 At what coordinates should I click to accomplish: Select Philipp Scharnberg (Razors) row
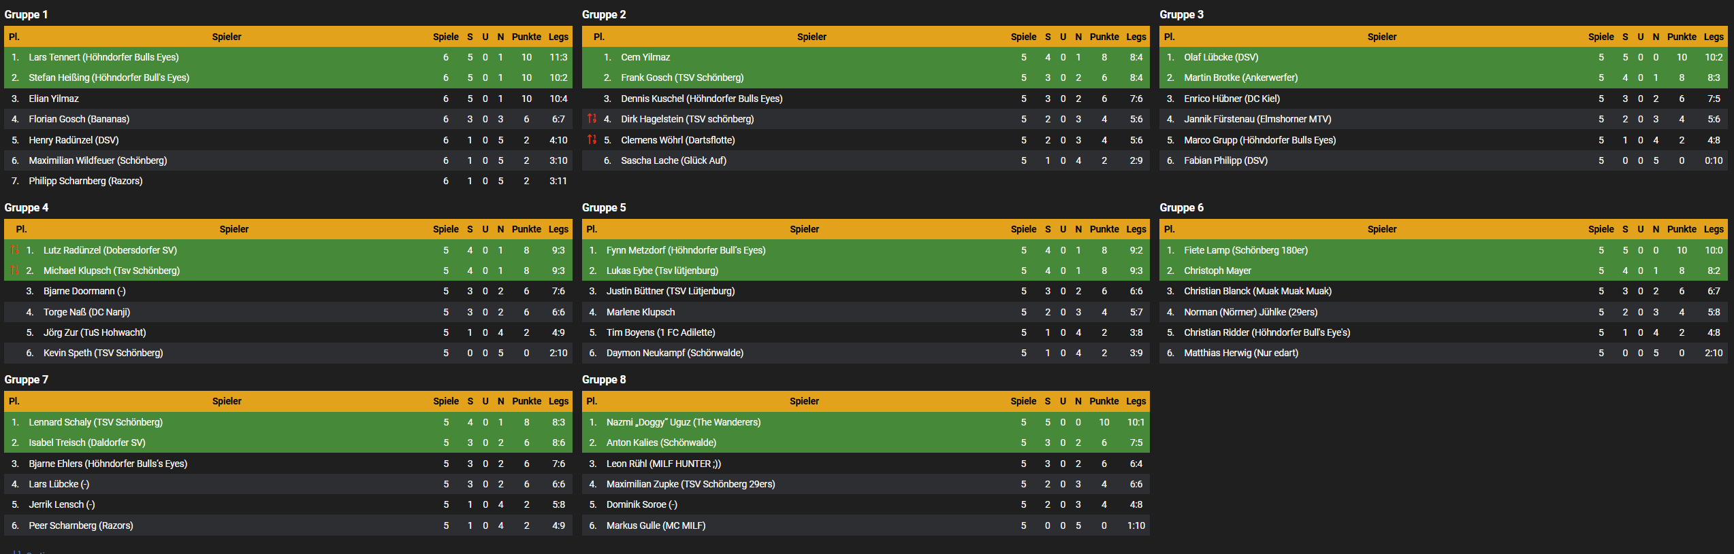[288, 181]
